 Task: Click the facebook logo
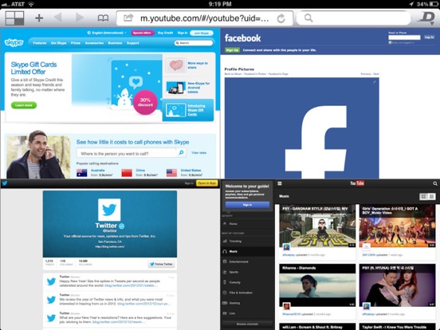(243, 38)
